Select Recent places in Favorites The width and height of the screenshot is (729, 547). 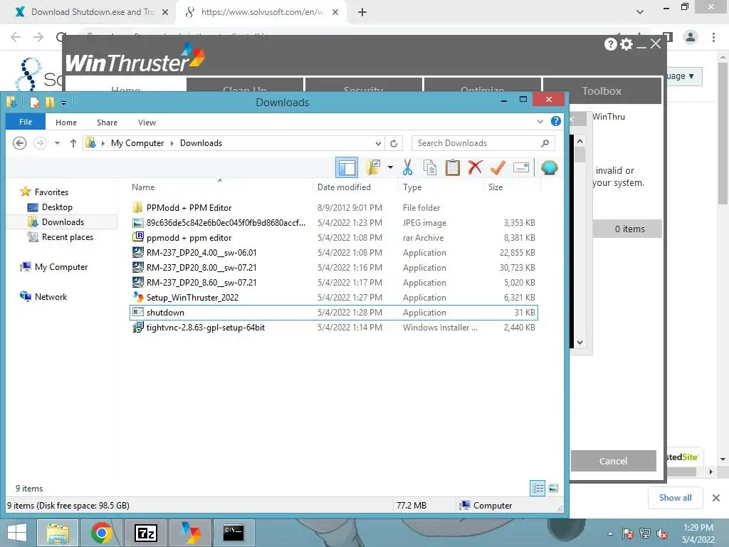point(68,237)
